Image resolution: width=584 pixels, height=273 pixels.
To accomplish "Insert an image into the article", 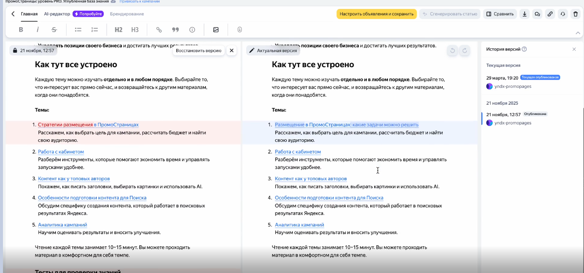I will point(216,30).
